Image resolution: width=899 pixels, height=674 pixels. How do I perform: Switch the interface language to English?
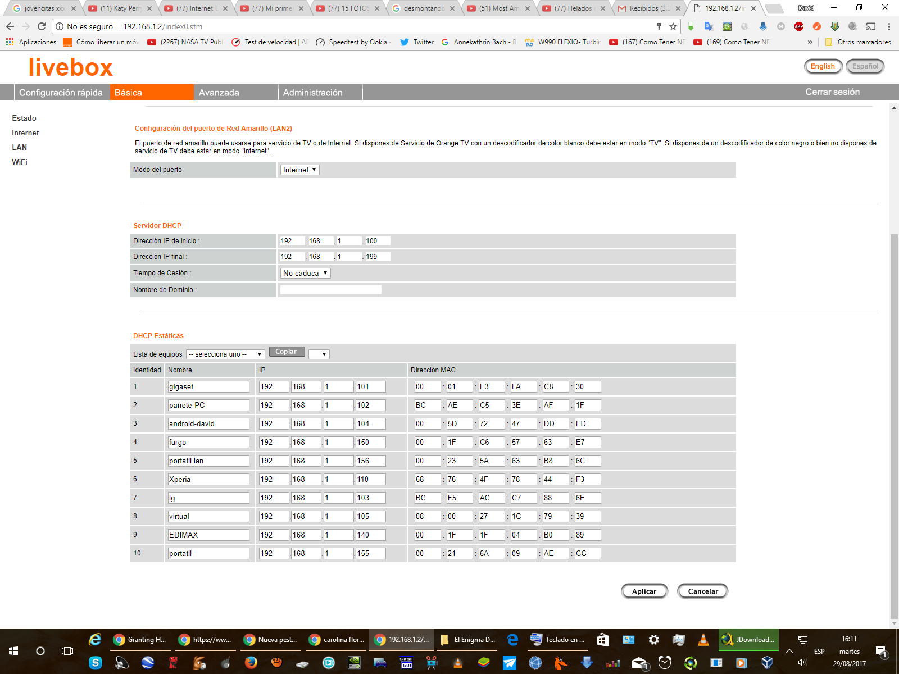pyautogui.click(x=823, y=66)
